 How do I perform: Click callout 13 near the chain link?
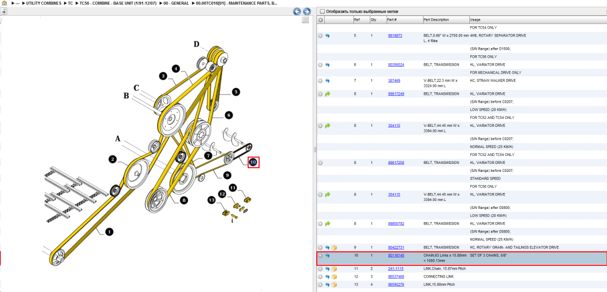(211, 200)
